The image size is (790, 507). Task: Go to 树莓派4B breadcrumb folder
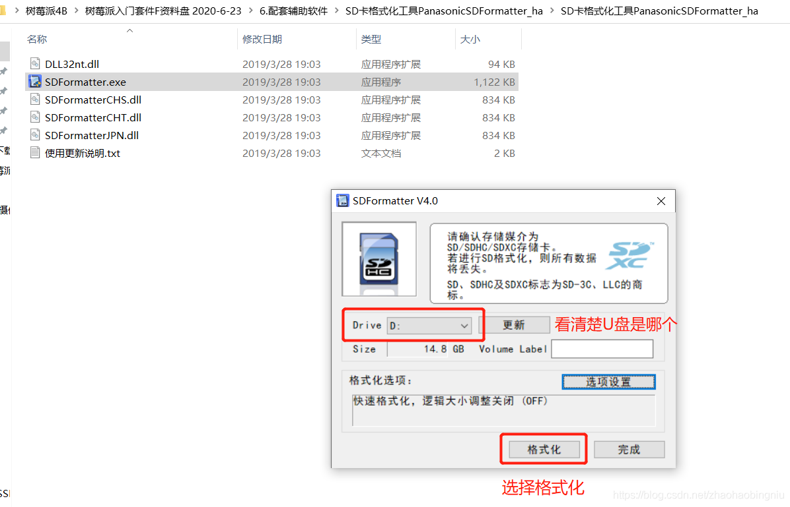tap(46, 11)
